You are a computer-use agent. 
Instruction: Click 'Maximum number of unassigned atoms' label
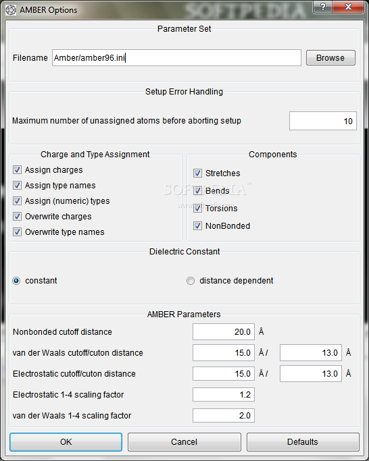126,121
